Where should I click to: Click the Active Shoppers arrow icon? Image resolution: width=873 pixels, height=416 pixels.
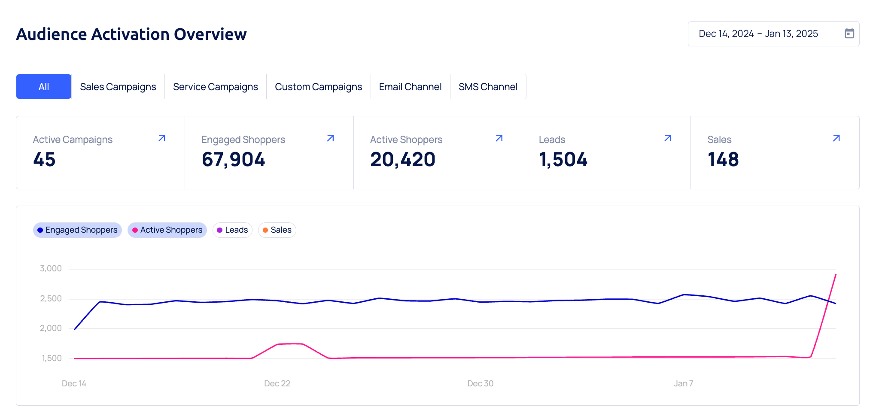499,138
